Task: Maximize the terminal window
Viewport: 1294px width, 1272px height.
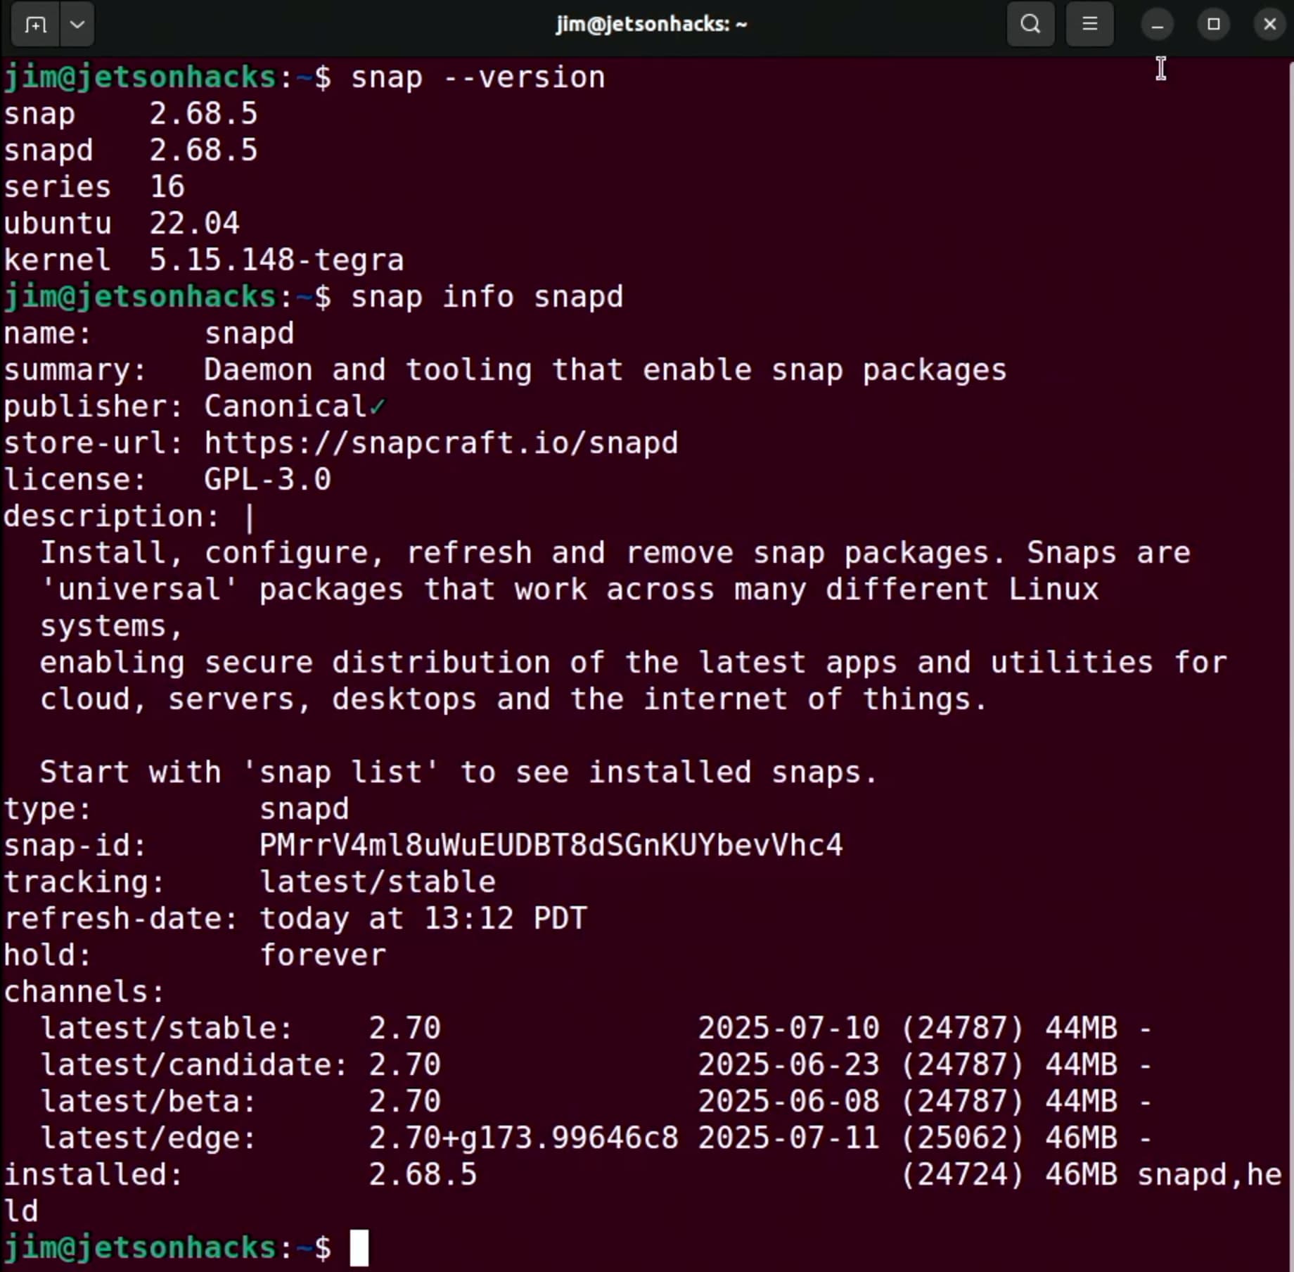Action: click(x=1213, y=25)
